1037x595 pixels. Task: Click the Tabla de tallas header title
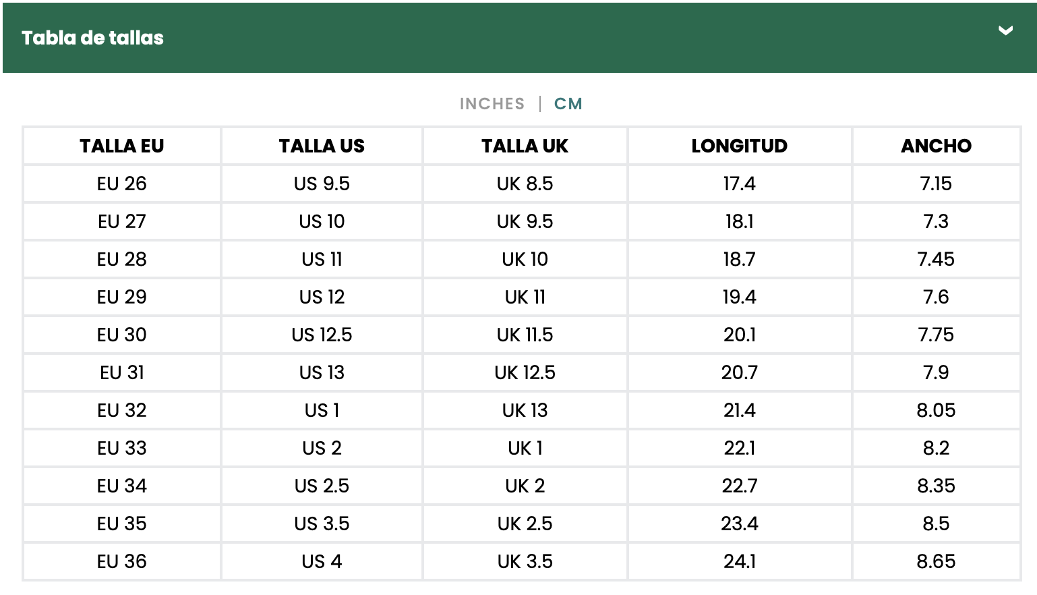(92, 38)
